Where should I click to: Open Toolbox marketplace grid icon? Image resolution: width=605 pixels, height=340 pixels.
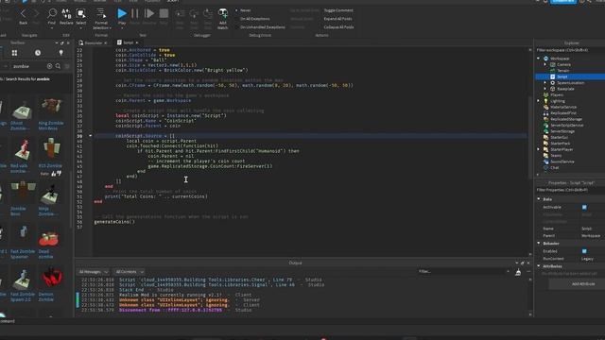click(14, 53)
